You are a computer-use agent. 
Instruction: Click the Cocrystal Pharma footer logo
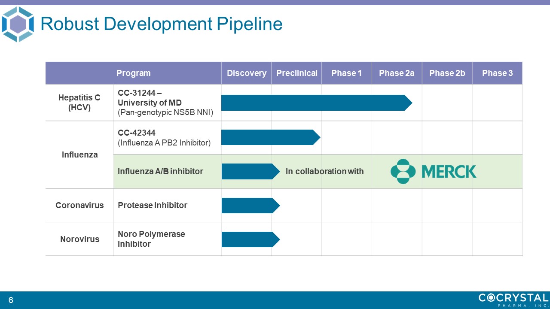pos(513,299)
